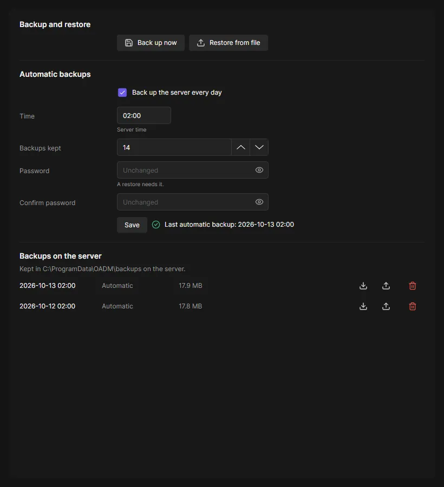Focus the Backups kept number field

tap(174, 147)
